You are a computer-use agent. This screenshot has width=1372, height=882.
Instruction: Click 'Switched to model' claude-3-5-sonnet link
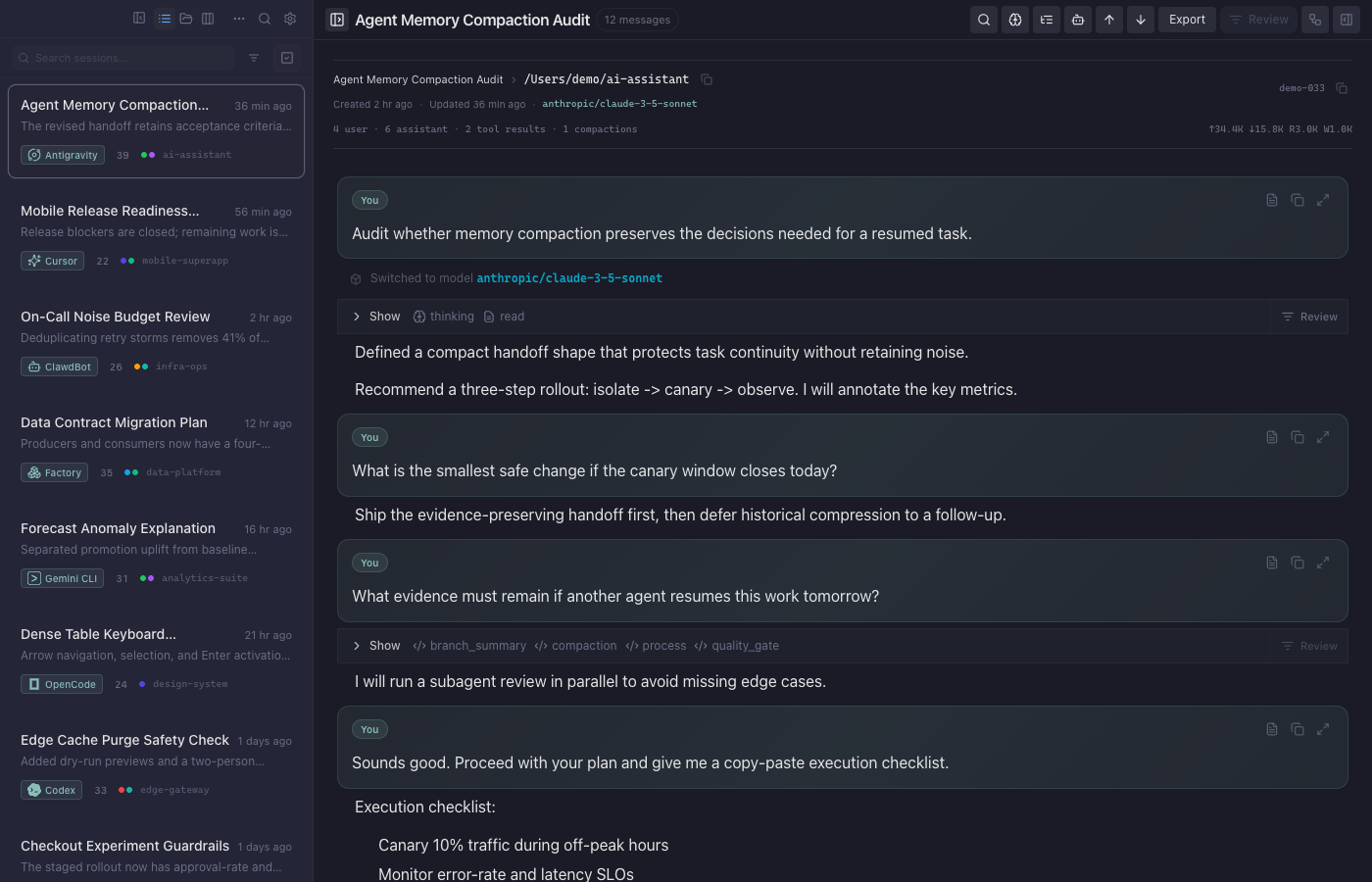[x=569, y=278]
